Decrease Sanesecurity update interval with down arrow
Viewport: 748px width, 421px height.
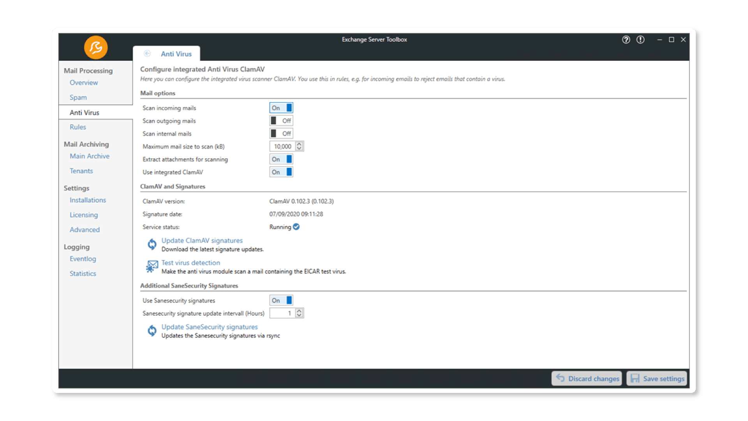click(299, 315)
